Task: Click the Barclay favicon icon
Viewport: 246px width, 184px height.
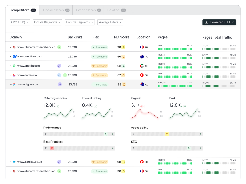Action: click(x=14, y=162)
